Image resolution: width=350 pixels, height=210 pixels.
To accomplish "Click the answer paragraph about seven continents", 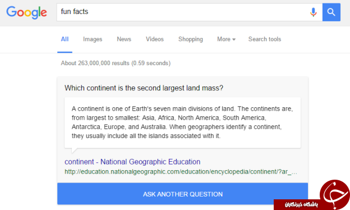I will point(182,122).
